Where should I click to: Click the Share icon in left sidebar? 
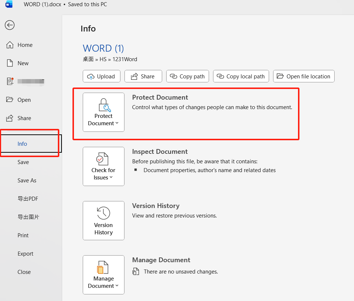pos(10,118)
